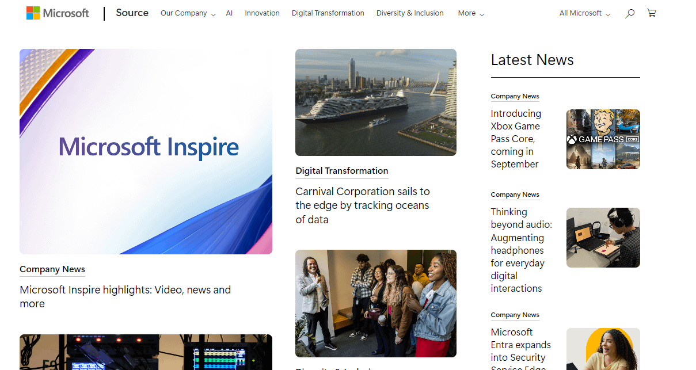The image size is (696, 370).
Task: Click the group of people photo
Action: click(376, 303)
